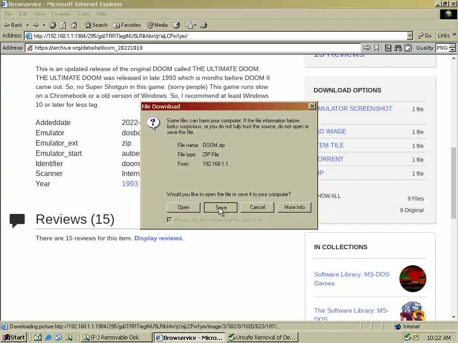This screenshot has height=343, width=458.
Task: Click the History toolbar icon
Action: 176,25
